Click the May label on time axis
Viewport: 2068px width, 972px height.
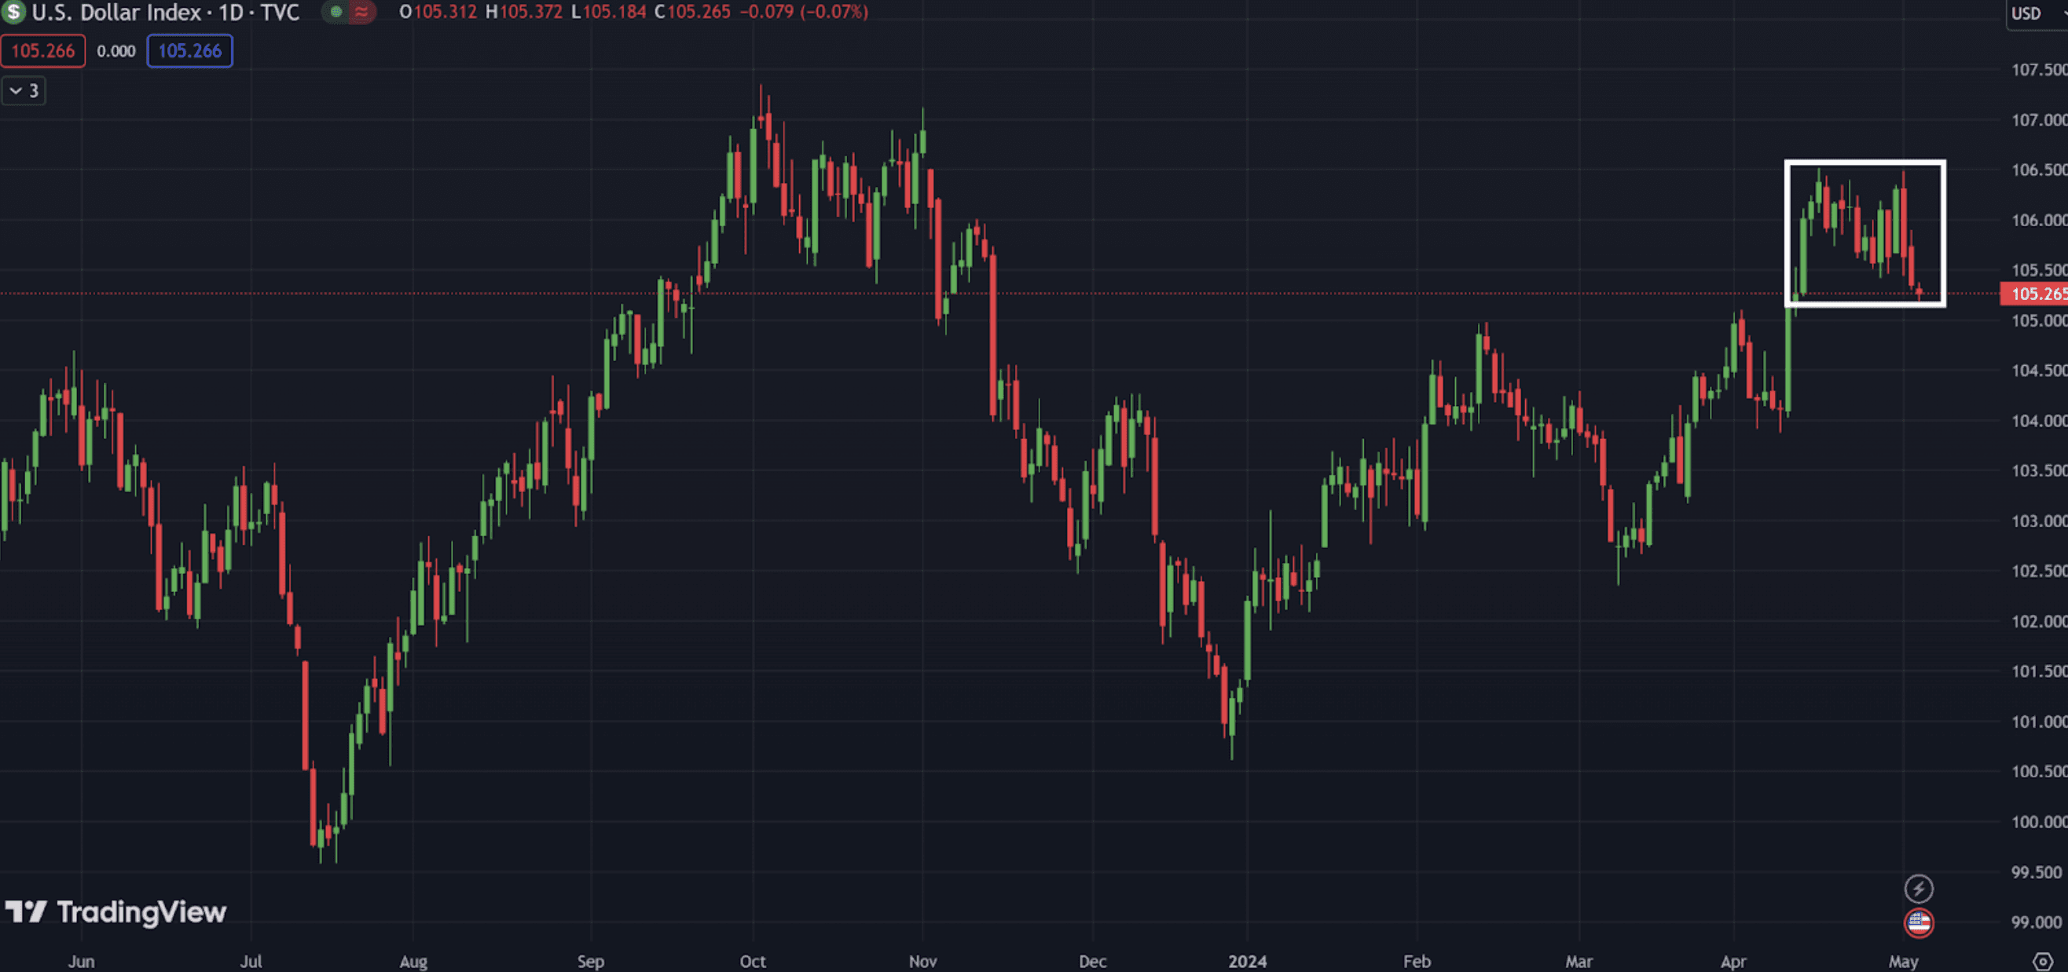tap(1903, 961)
